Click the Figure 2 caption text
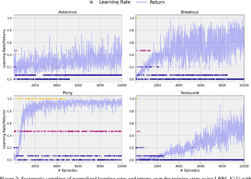 tap(125, 177)
